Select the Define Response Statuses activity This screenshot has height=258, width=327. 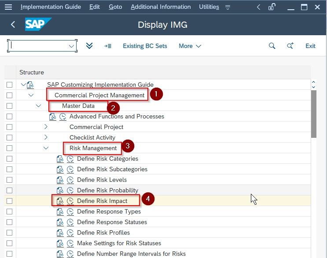click(112, 222)
